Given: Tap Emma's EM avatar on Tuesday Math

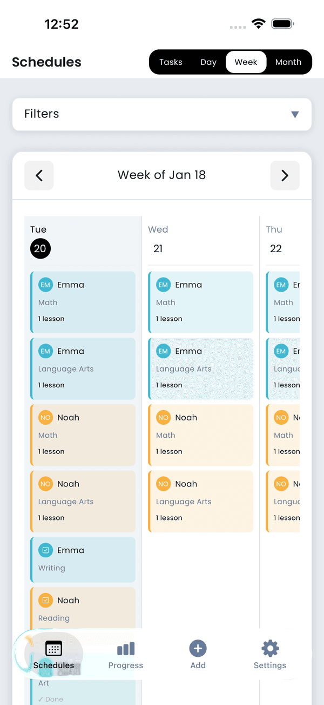Looking at the screenshot, I should coord(45,285).
